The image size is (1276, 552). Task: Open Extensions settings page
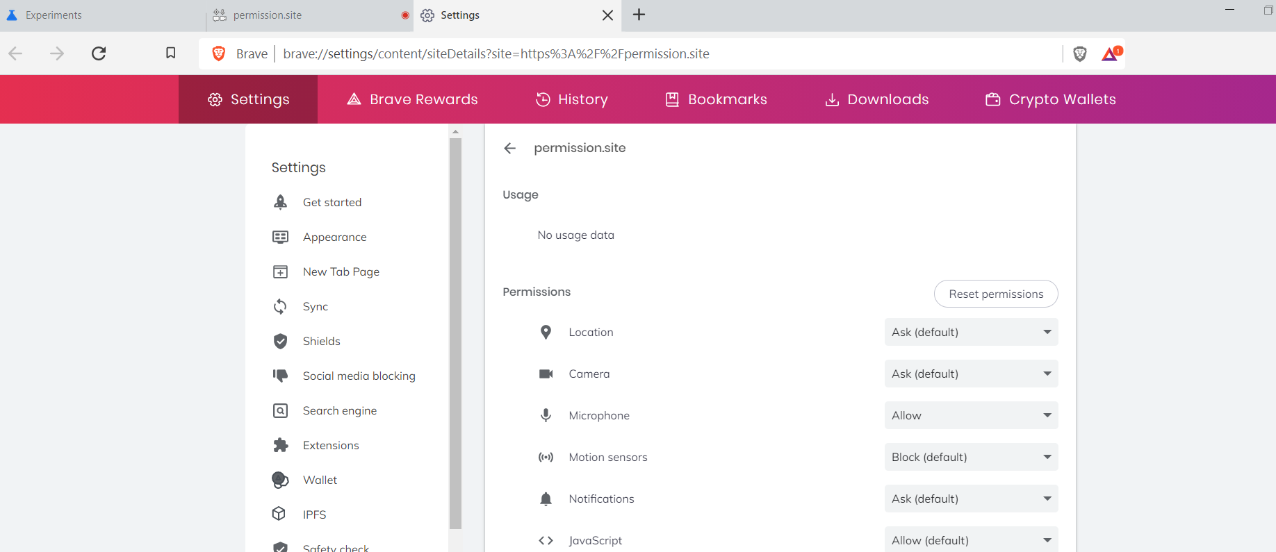(x=331, y=445)
